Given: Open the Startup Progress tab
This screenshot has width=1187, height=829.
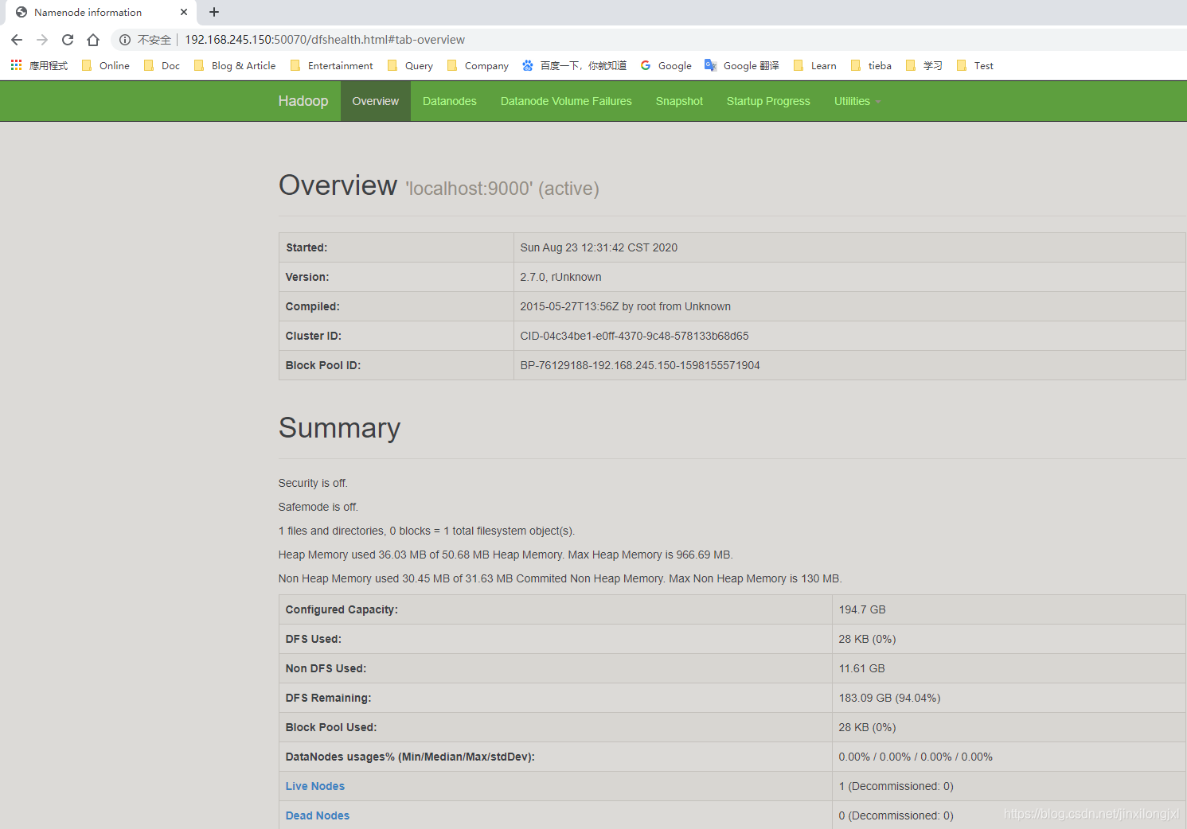Looking at the screenshot, I should [x=768, y=101].
